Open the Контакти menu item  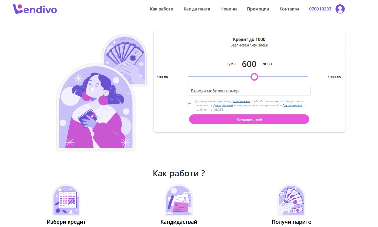click(x=289, y=9)
